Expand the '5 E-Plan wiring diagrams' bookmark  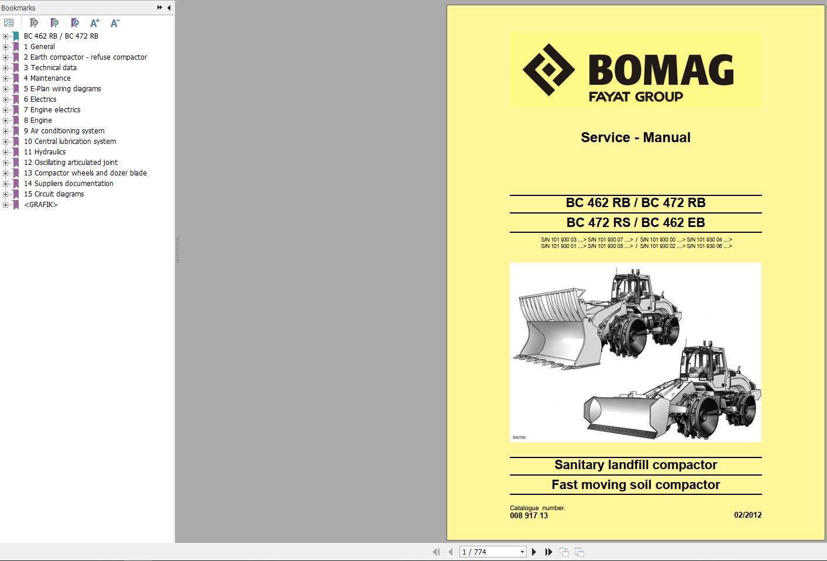(x=5, y=89)
